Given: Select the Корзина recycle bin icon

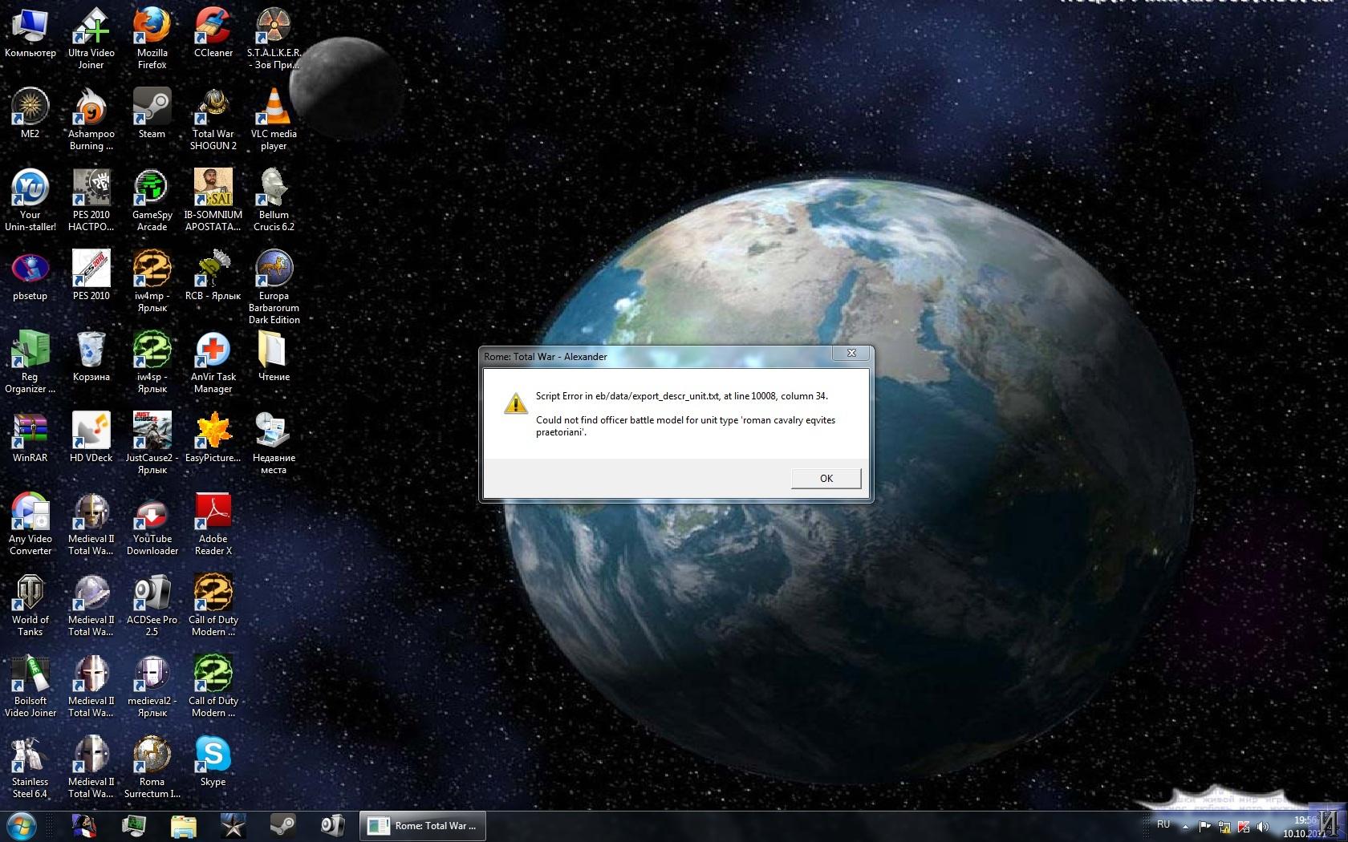Looking at the screenshot, I should 91,357.
